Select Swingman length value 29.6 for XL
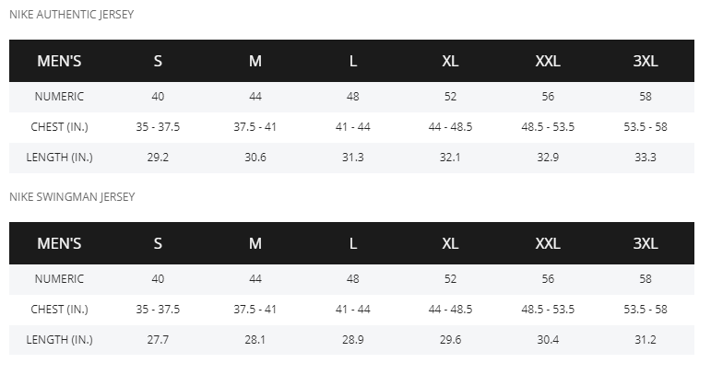 (x=450, y=340)
